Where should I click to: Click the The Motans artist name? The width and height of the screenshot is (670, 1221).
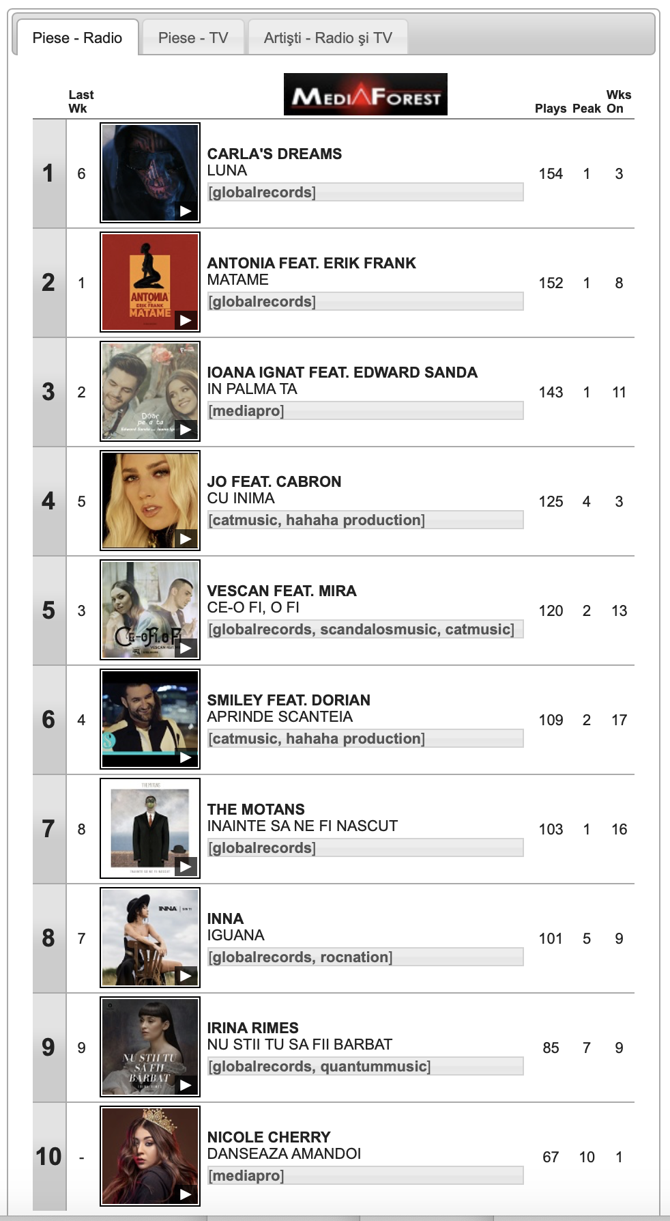256,809
